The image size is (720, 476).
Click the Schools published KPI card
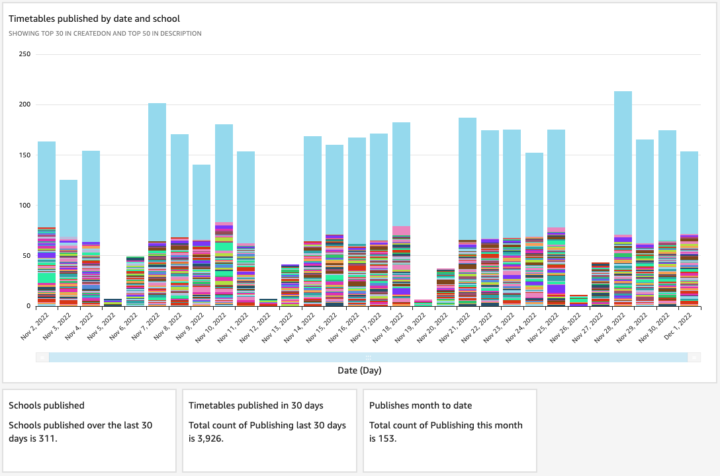(x=89, y=430)
